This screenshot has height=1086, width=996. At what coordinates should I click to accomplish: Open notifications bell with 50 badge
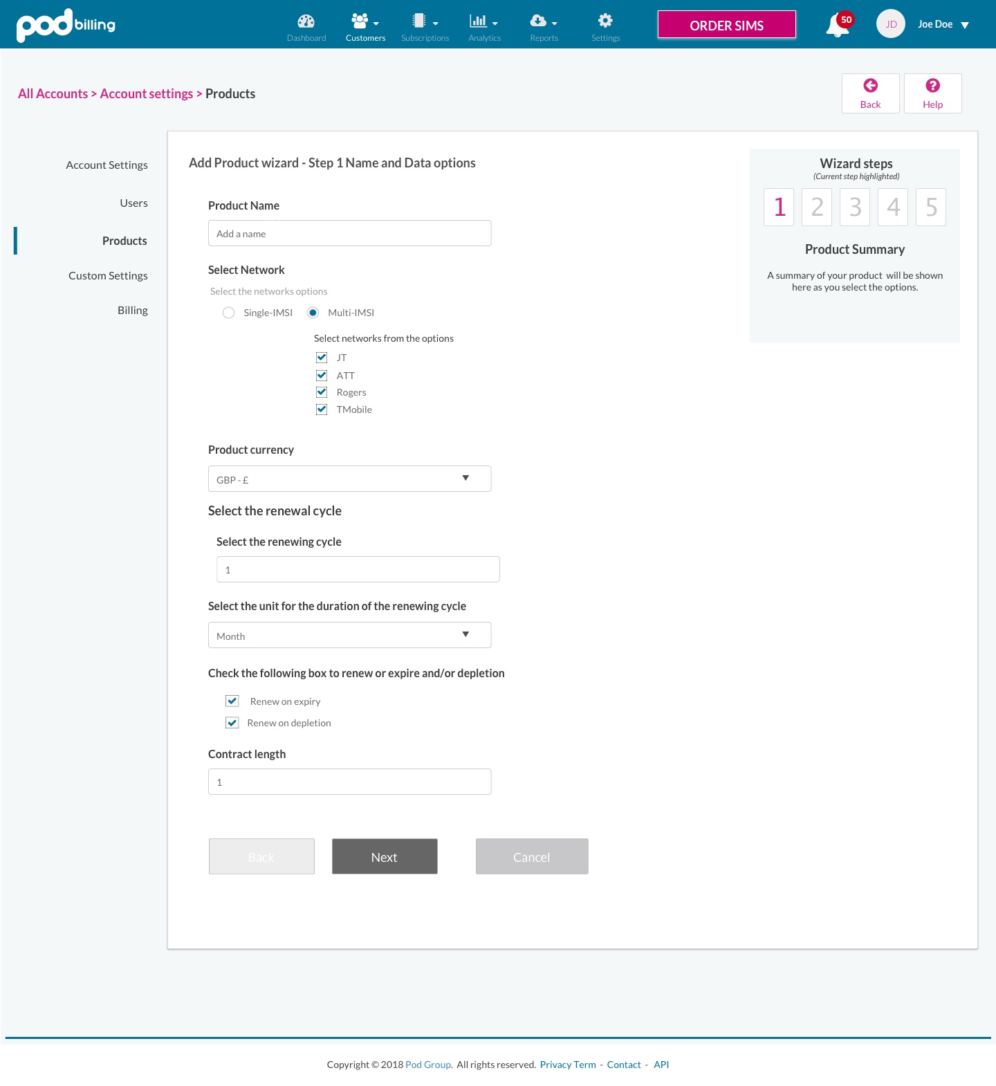837,26
